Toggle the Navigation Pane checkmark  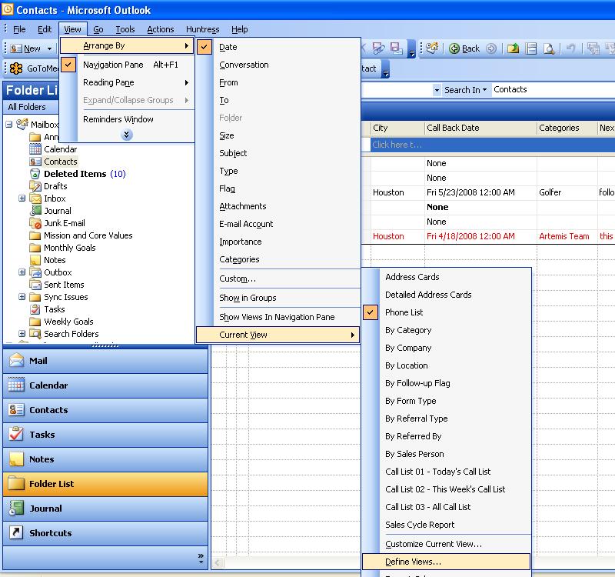pos(69,65)
